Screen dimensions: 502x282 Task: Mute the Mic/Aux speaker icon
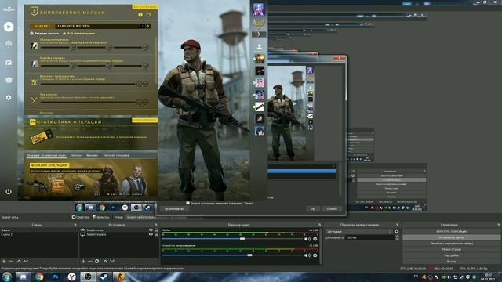[x=307, y=239]
